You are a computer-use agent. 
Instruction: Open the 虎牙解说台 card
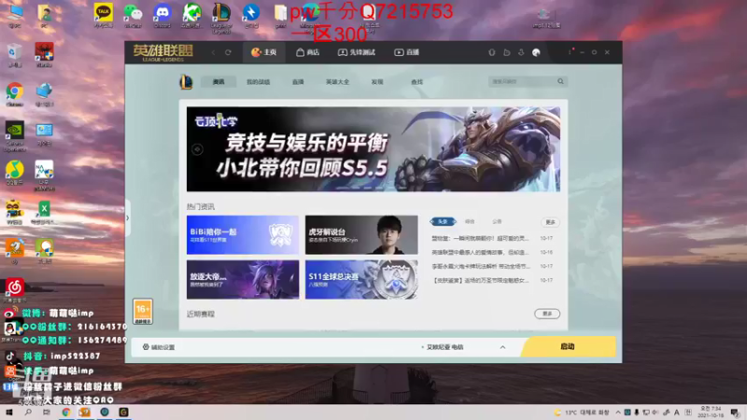(x=361, y=234)
